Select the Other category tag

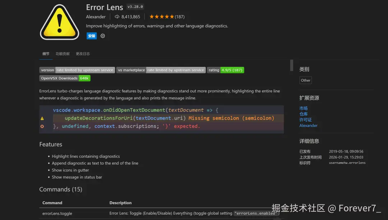305,81
